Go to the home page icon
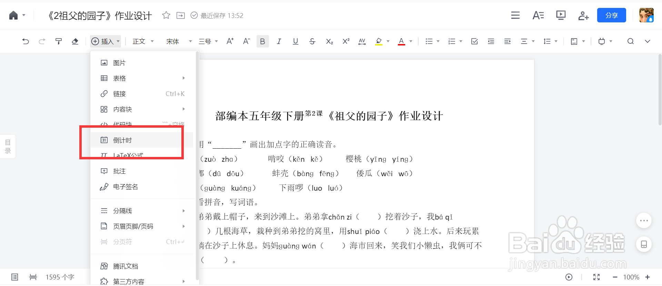Viewport: 662px width, 286px height. coord(13,15)
